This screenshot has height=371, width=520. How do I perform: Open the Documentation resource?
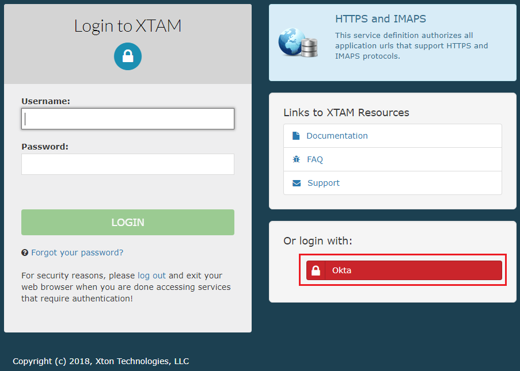coord(337,135)
